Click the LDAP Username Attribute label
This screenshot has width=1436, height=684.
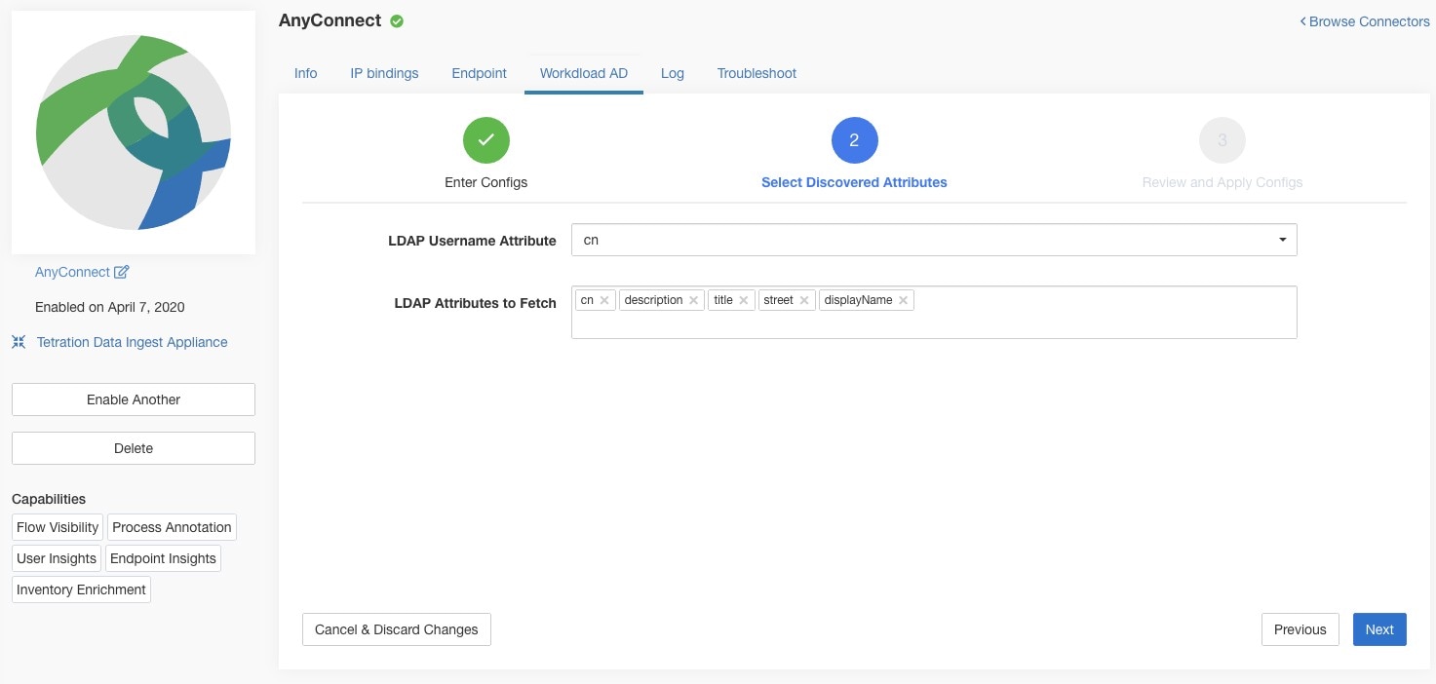[x=472, y=241]
